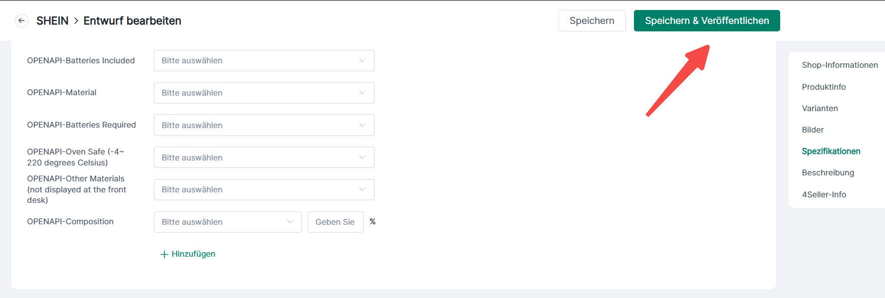
Task: Navigate to Varianten section
Action: [820, 109]
